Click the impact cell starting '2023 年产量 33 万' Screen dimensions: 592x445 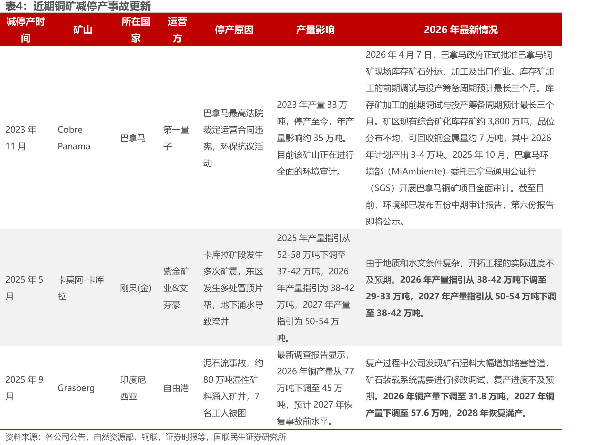tap(315, 138)
